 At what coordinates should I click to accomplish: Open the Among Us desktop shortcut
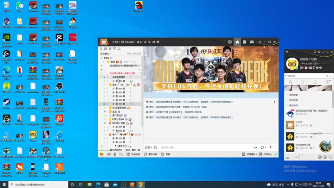coord(139,7)
